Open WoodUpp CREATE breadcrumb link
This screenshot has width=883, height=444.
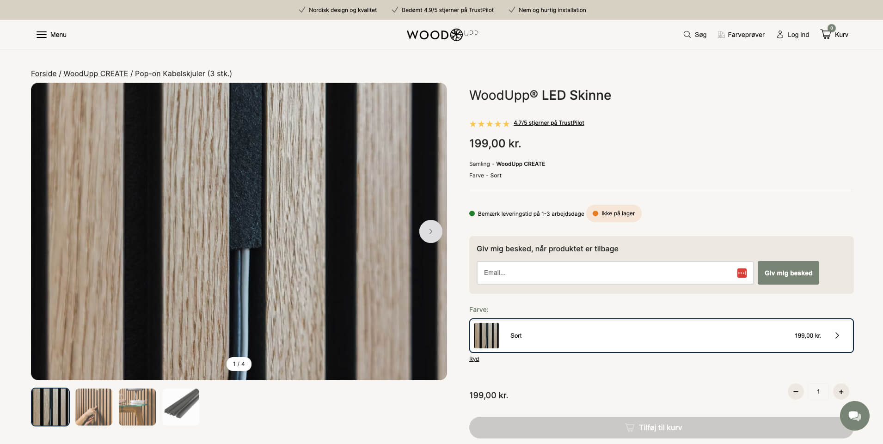(x=96, y=73)
